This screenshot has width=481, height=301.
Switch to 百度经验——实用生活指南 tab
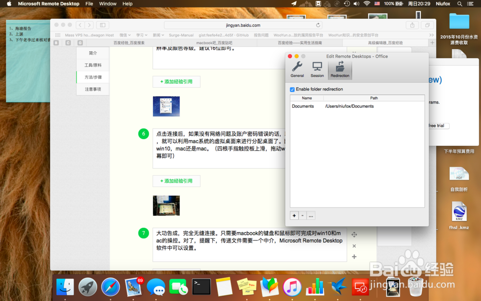300,43
